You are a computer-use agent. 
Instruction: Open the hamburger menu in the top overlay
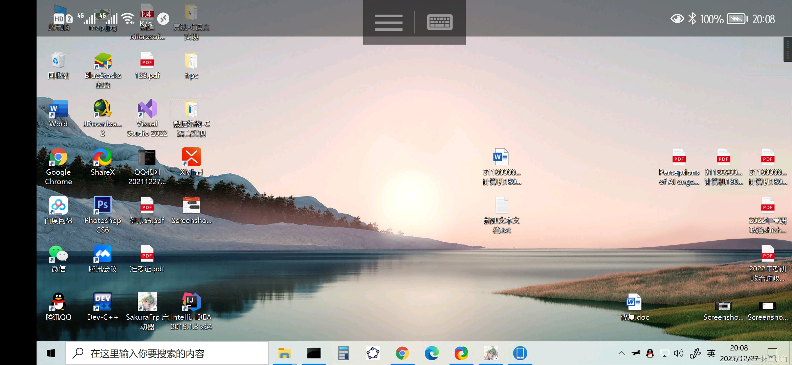389,22
